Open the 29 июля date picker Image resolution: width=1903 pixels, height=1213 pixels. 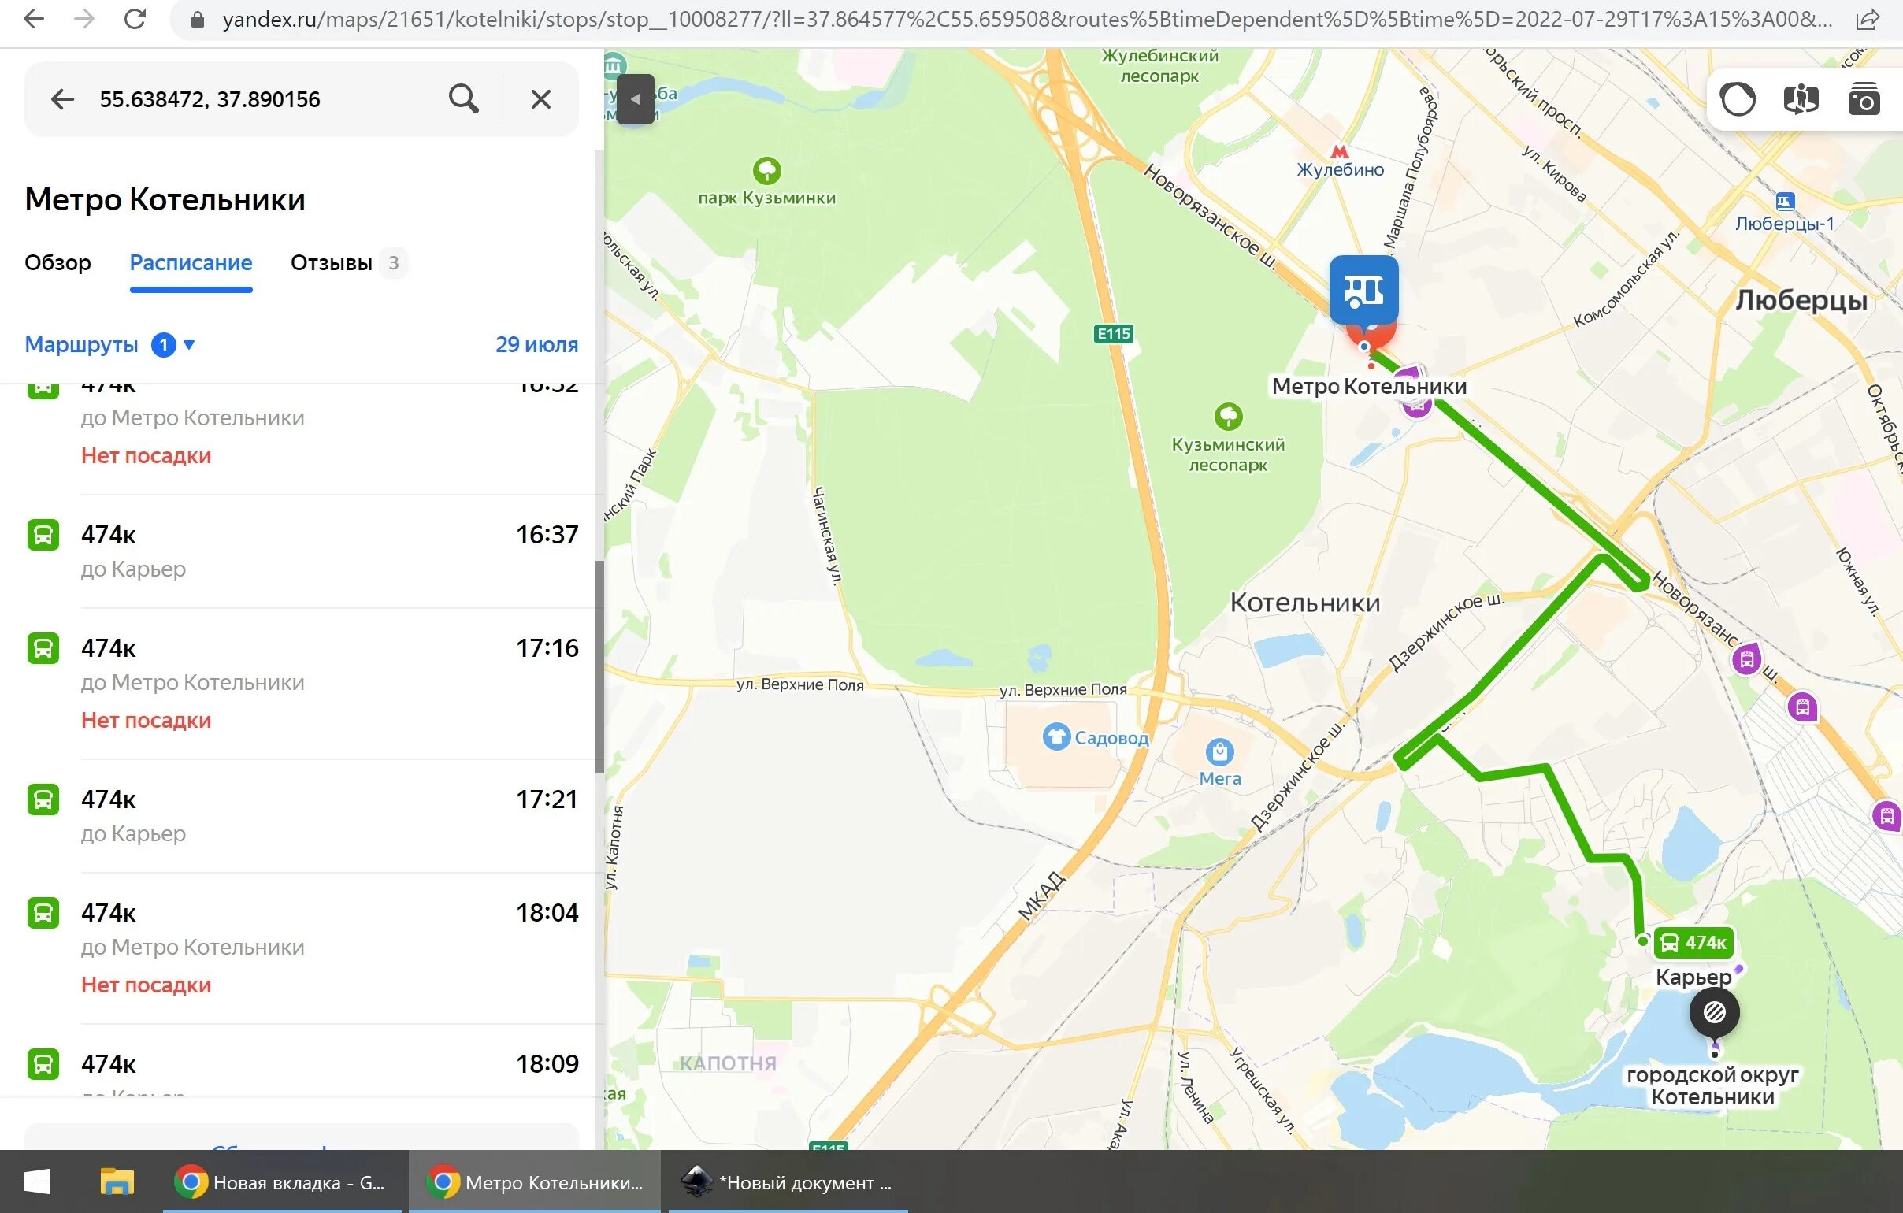(536, 344)
